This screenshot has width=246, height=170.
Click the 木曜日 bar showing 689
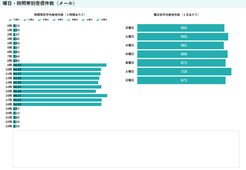pos(182,54)
